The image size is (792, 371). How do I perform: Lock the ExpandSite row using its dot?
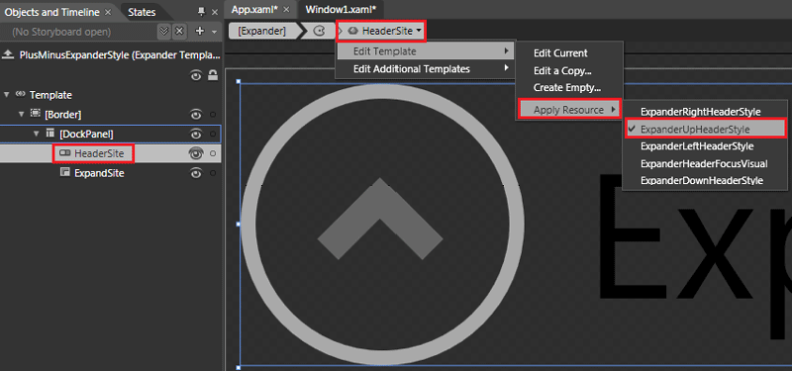[213, 173]
